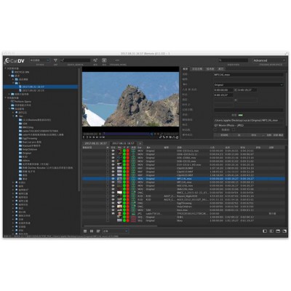
Task: Open a new tab with the plus tab
Action: tap(140, 143)
